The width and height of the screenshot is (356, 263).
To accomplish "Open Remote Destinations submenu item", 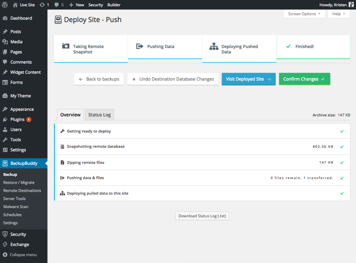I will (22, 191).
